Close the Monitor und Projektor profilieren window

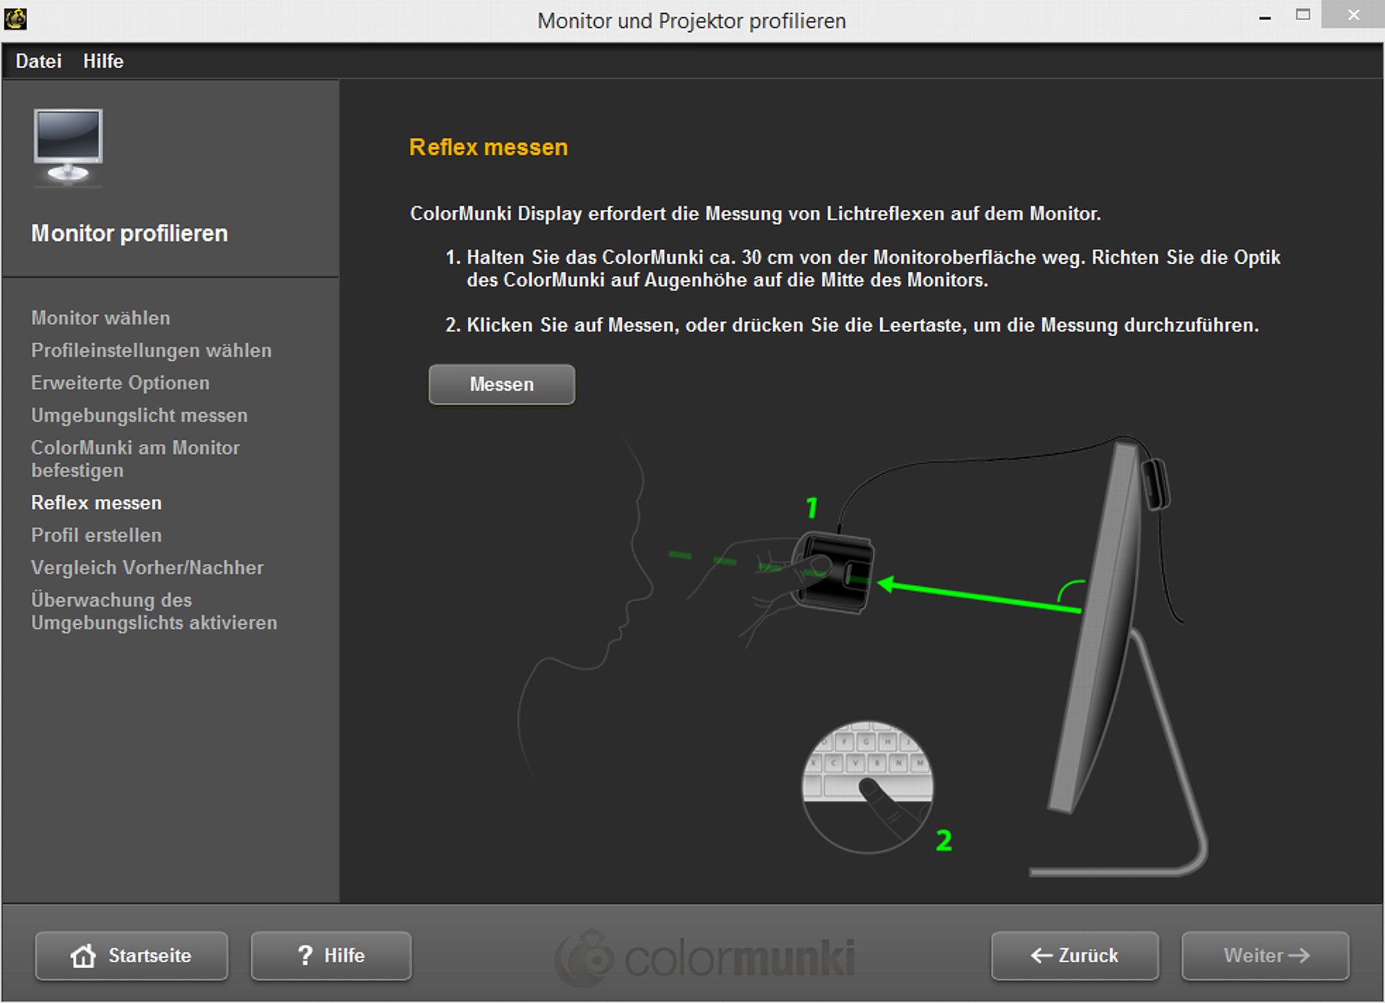click(1353, 15)
